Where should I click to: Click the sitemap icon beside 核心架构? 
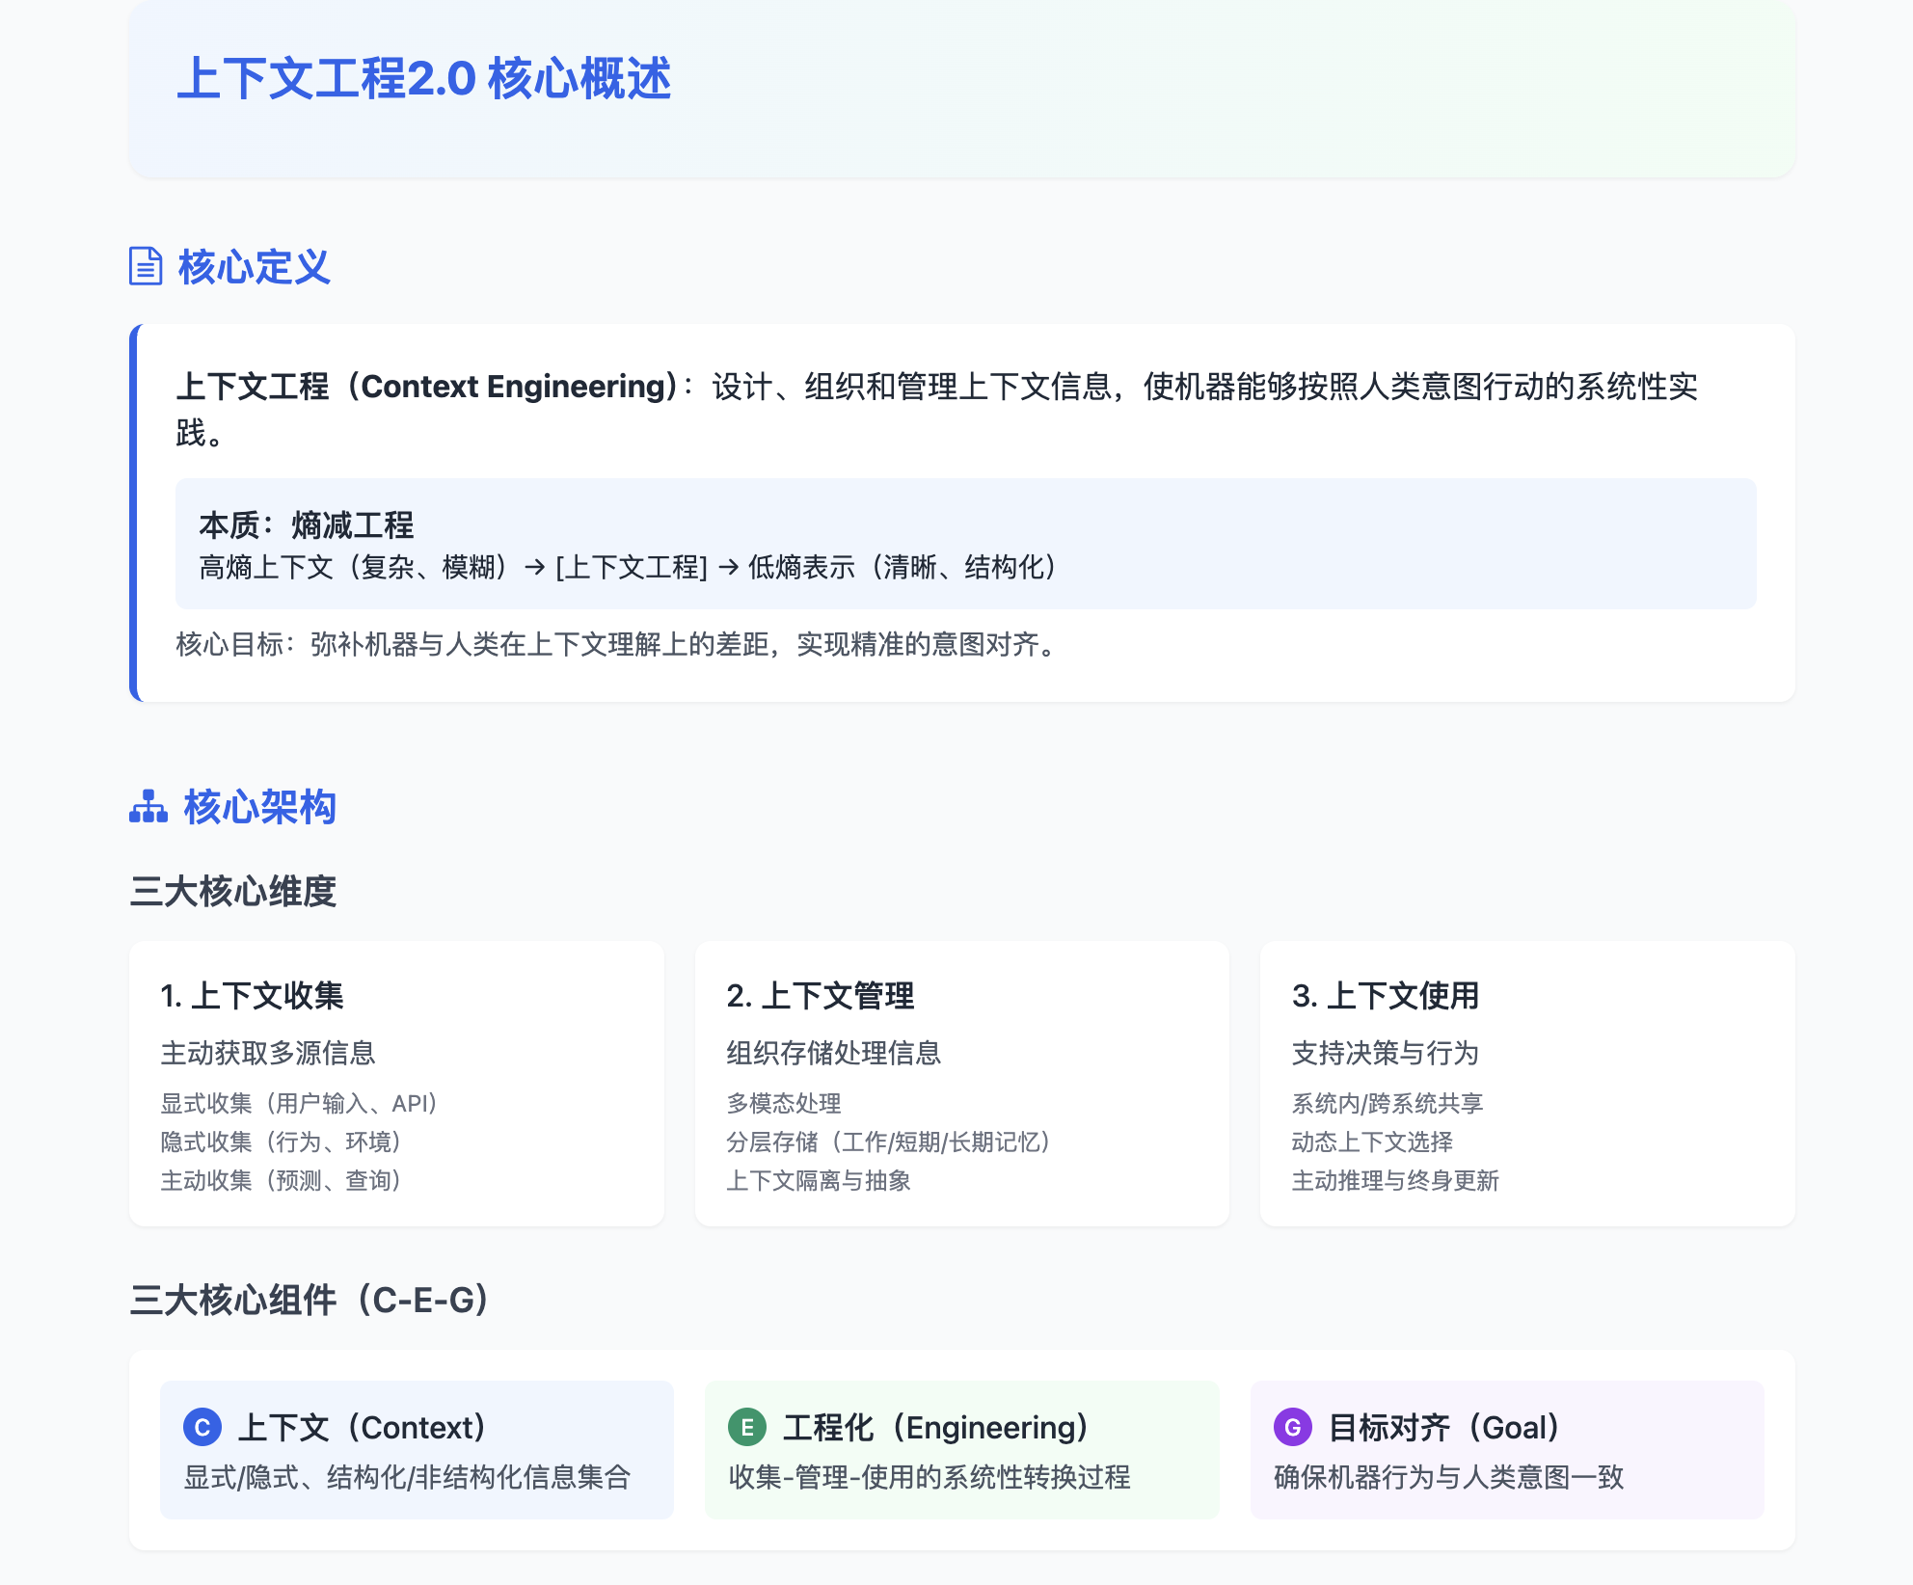148,807
